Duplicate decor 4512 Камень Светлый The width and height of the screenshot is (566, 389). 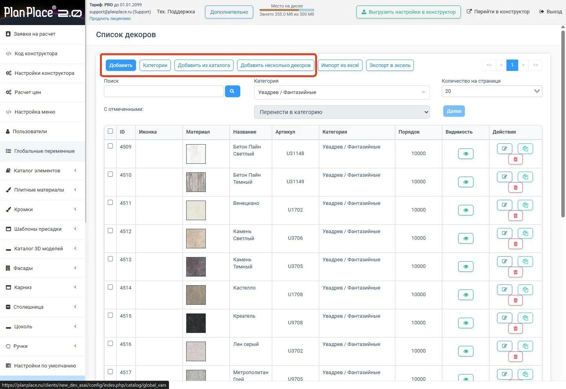click(x=525, y=233)
